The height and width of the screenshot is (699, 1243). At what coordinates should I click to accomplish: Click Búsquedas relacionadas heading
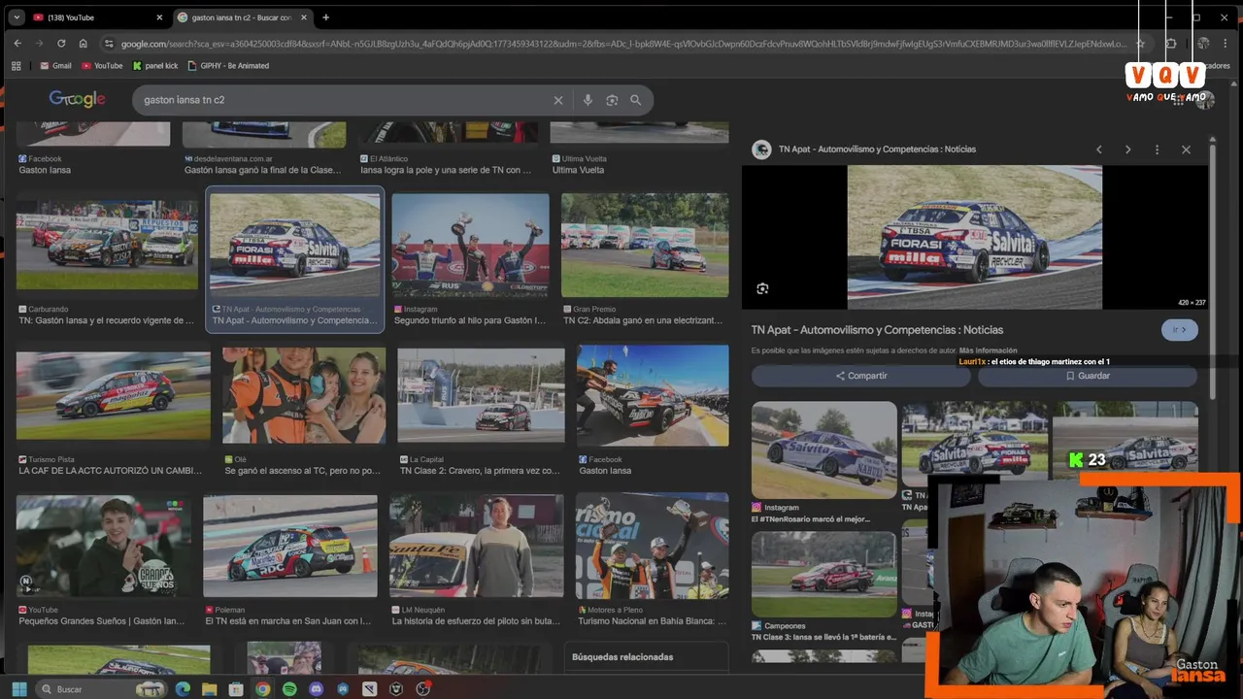pyautogui.click(x=622, y=657)
